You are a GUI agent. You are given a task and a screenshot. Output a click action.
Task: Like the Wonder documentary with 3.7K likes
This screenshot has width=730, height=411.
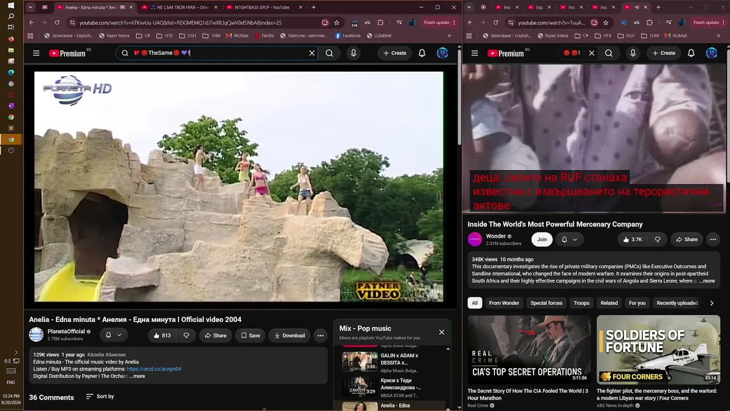pyautogui.click(x=632, y=240)
